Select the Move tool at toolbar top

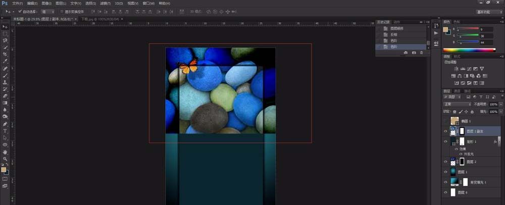[x=5, y=26]
